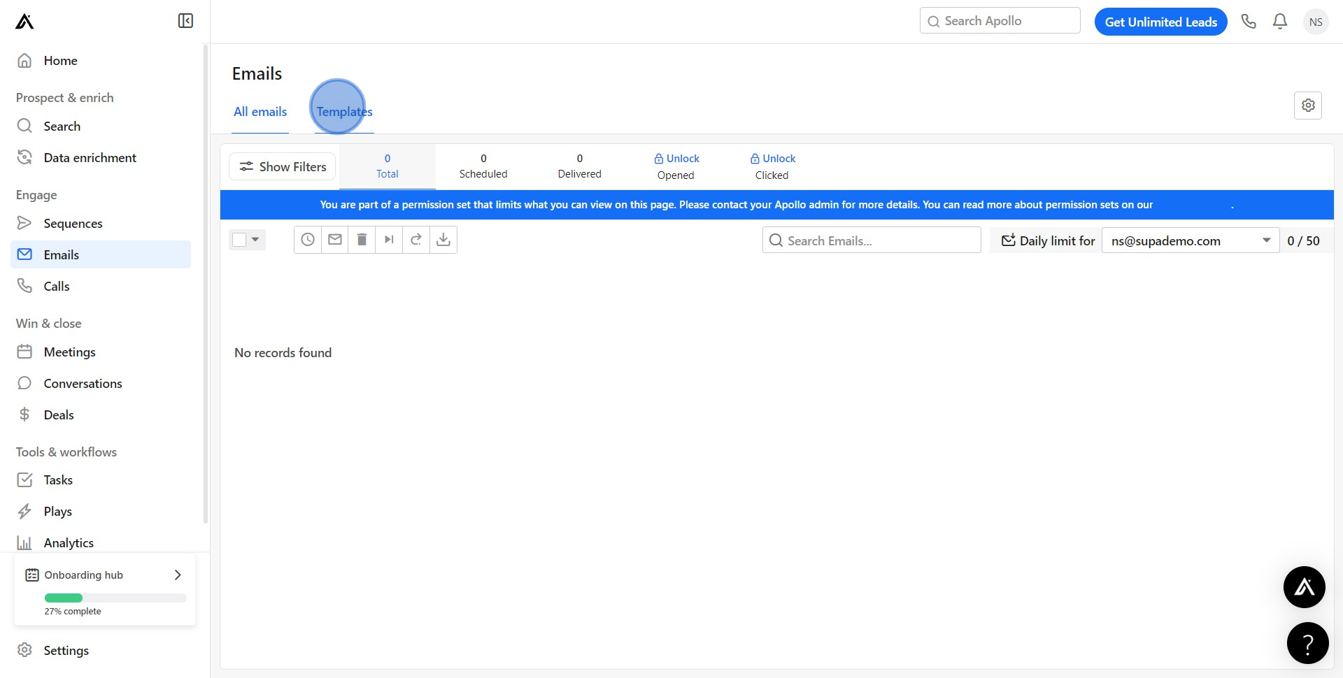
Task: Click the 'Prospect & enrich' section label
Action: click(x=64, y=98)
